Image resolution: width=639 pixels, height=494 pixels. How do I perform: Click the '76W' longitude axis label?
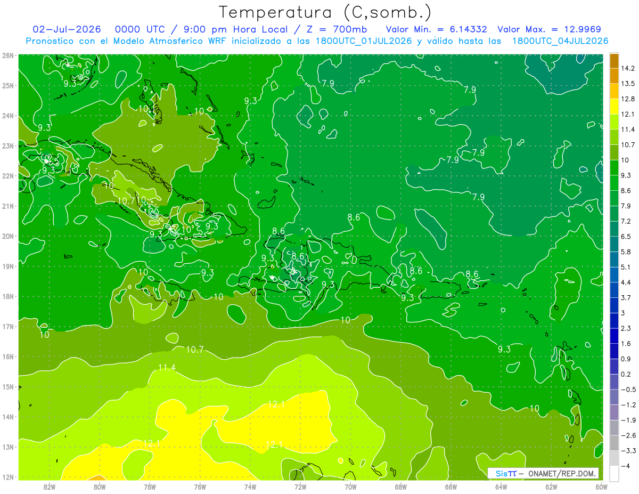click(200, 487)
